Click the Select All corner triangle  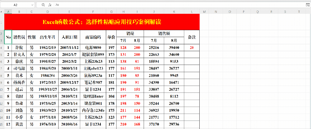(2, 12)
